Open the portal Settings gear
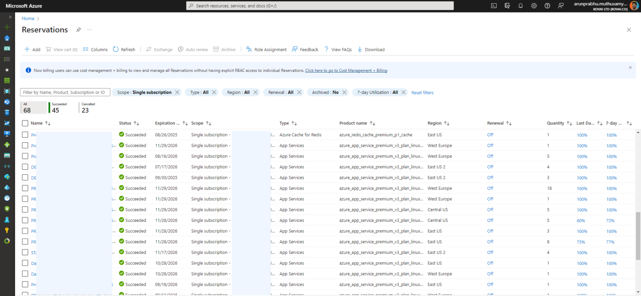Viewport: 641px width, 296px height. coord(534,5)
